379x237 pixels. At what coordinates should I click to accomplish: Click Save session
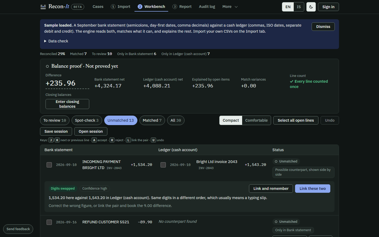coord(56,131)
